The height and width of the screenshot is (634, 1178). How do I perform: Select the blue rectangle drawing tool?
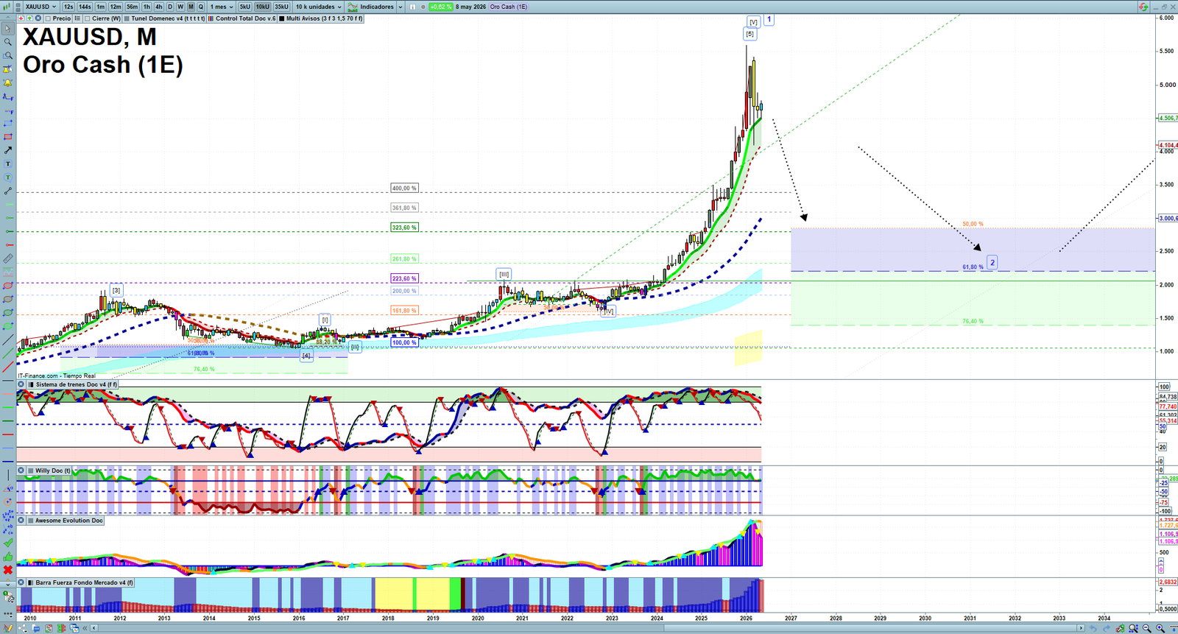pyautogui.click(x=8, y=124)
